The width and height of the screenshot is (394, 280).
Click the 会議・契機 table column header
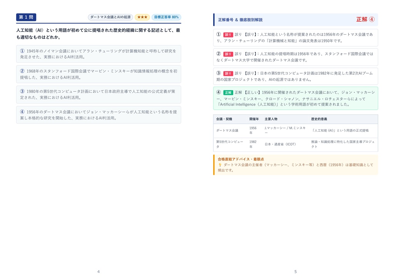224,119
